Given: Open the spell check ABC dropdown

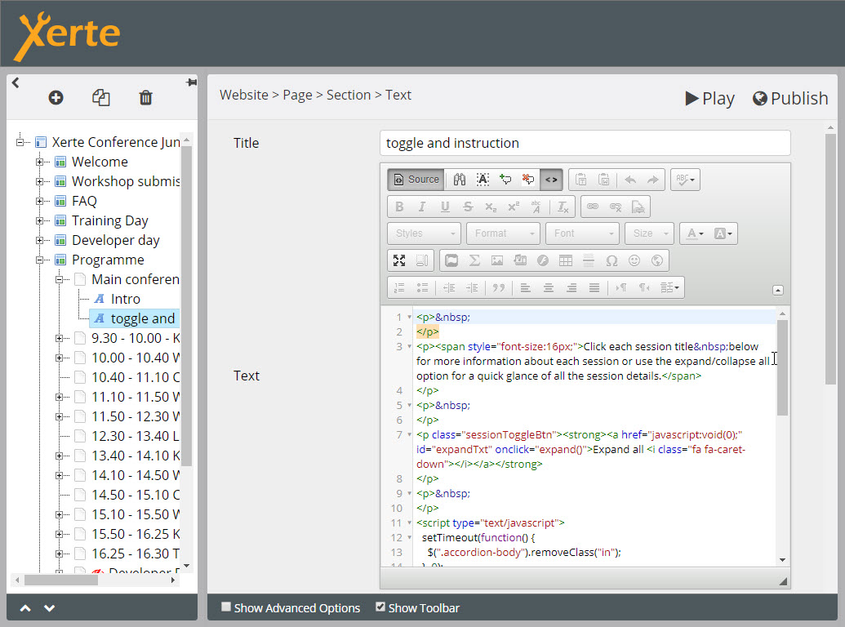Looking at the screenshot, I should pyautogui.click(x=685, y=180).
